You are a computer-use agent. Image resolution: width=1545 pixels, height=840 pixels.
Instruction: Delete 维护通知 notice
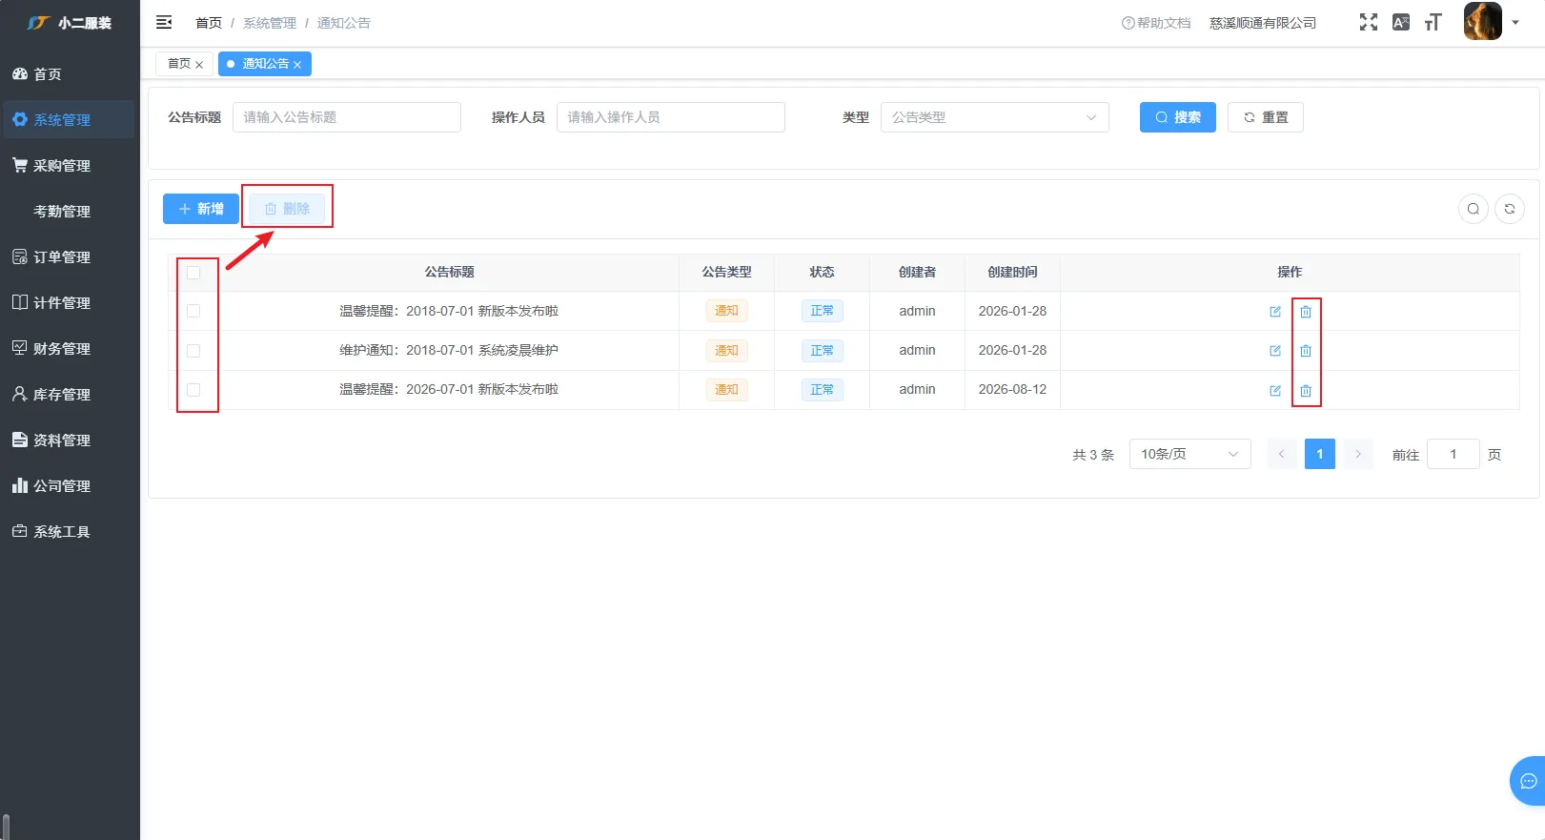[1306, 351]
